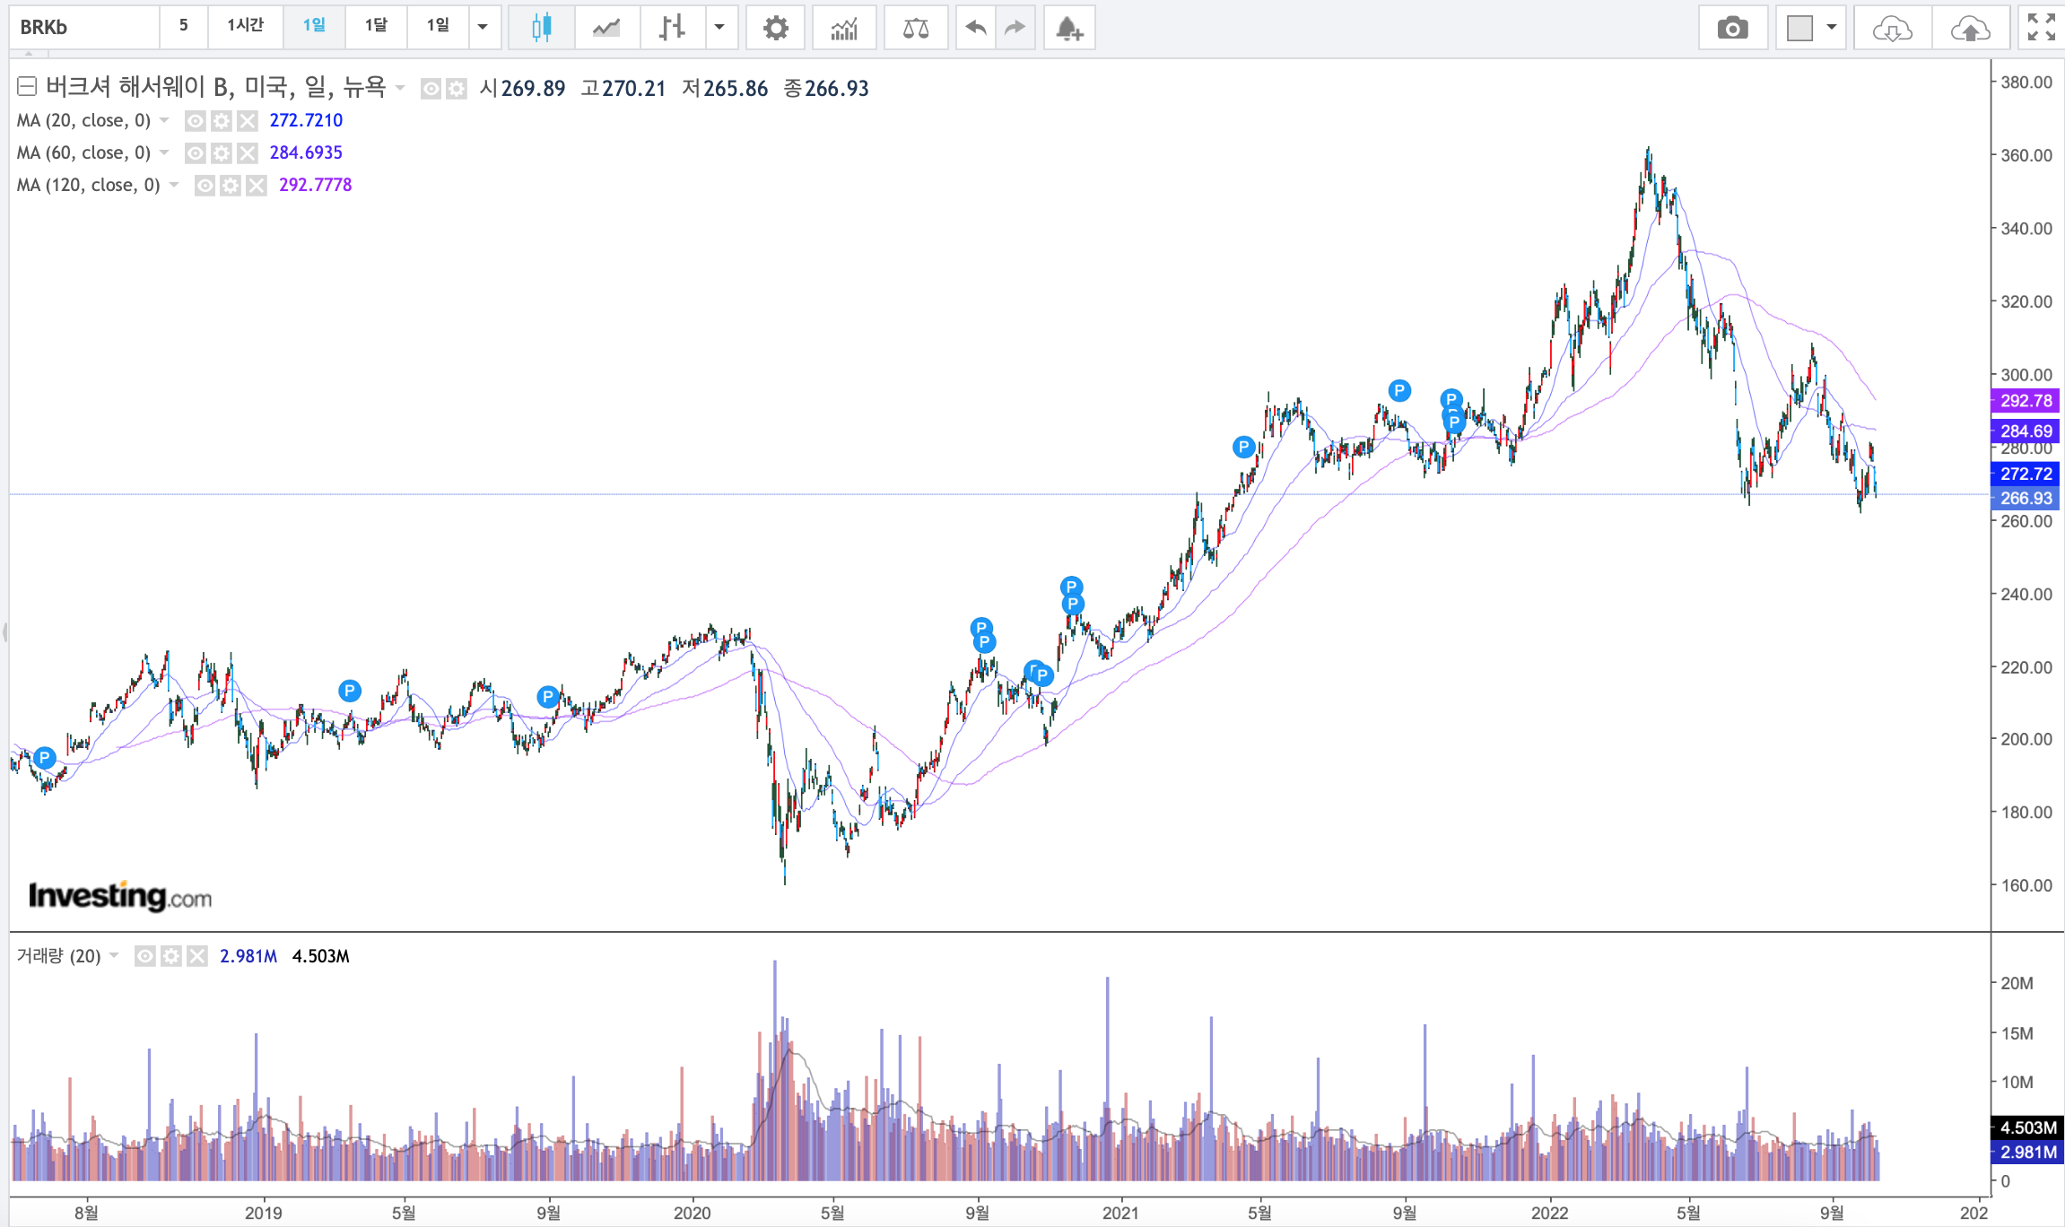Take a snapshot with camera icon

(x=1732, y=28)
